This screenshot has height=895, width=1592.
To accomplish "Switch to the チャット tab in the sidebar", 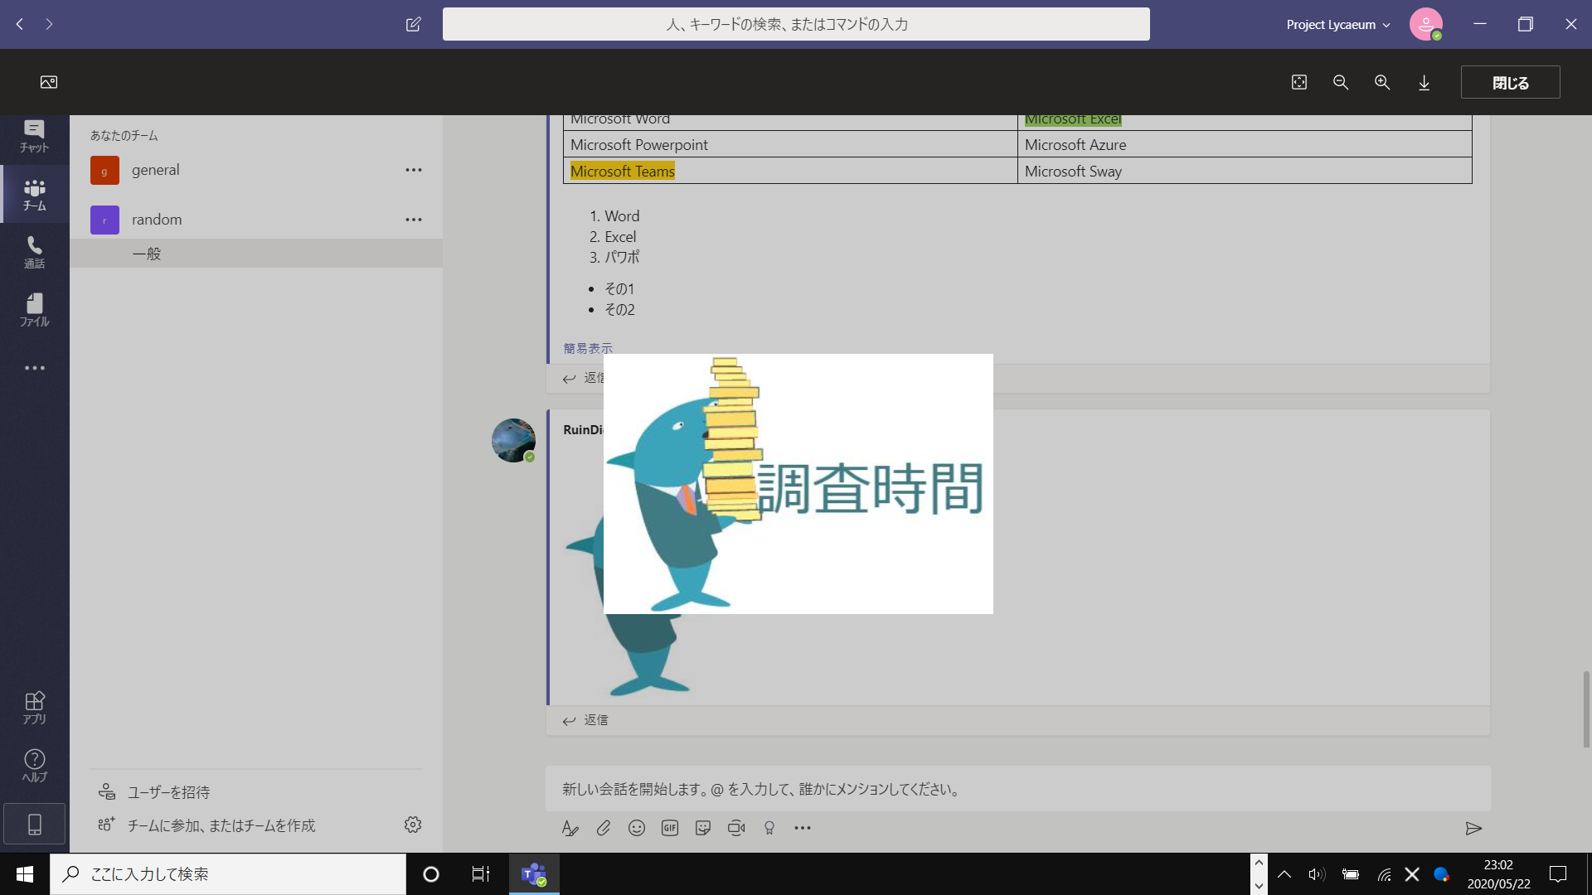I will [x=34, y=136].
